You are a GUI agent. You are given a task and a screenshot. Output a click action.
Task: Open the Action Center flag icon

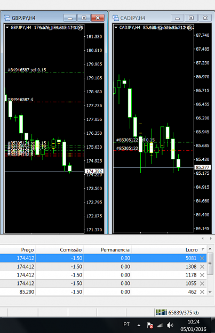click(x=150, y=325)
